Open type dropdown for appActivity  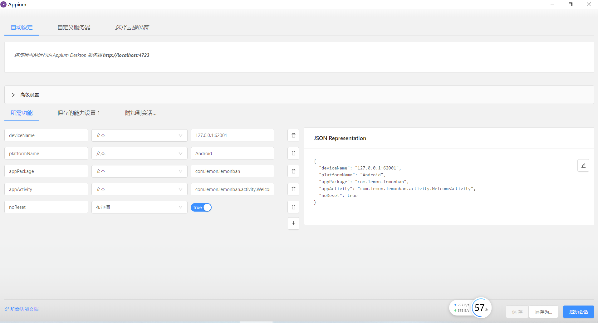coord(139,189)
